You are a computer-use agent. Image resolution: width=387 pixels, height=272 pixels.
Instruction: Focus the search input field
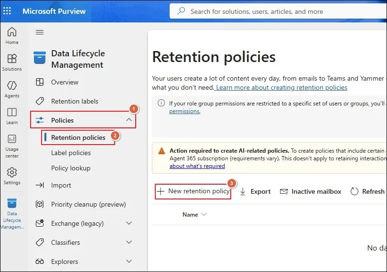click(x=278, y=11)
